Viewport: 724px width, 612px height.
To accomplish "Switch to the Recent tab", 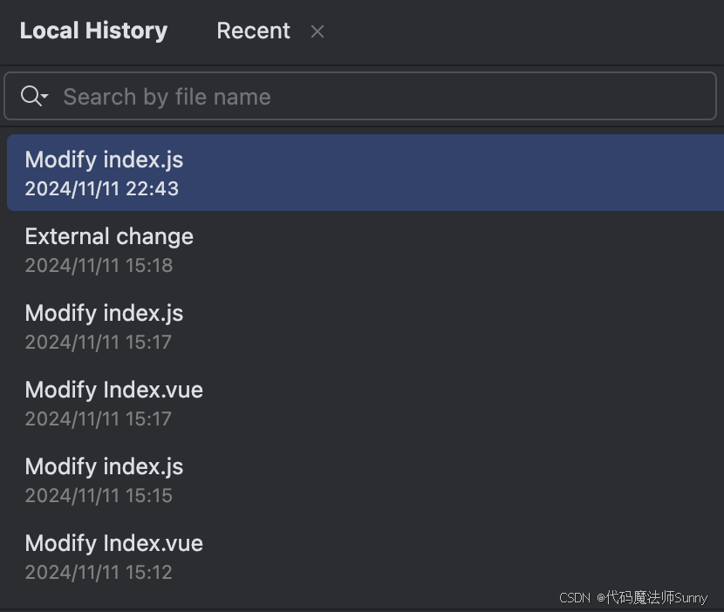I will pyautogui.click(x=253, y=31).
